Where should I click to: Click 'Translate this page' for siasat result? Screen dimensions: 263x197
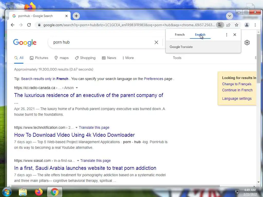(x=96, y=161)
